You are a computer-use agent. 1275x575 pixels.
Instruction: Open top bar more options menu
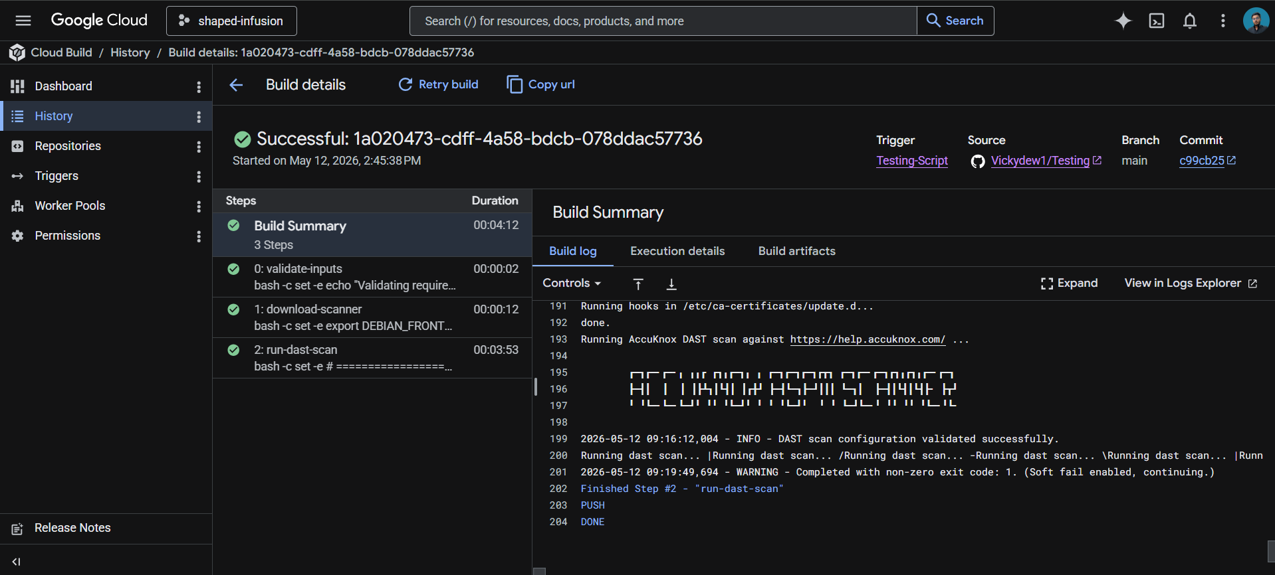point(1222,21)
